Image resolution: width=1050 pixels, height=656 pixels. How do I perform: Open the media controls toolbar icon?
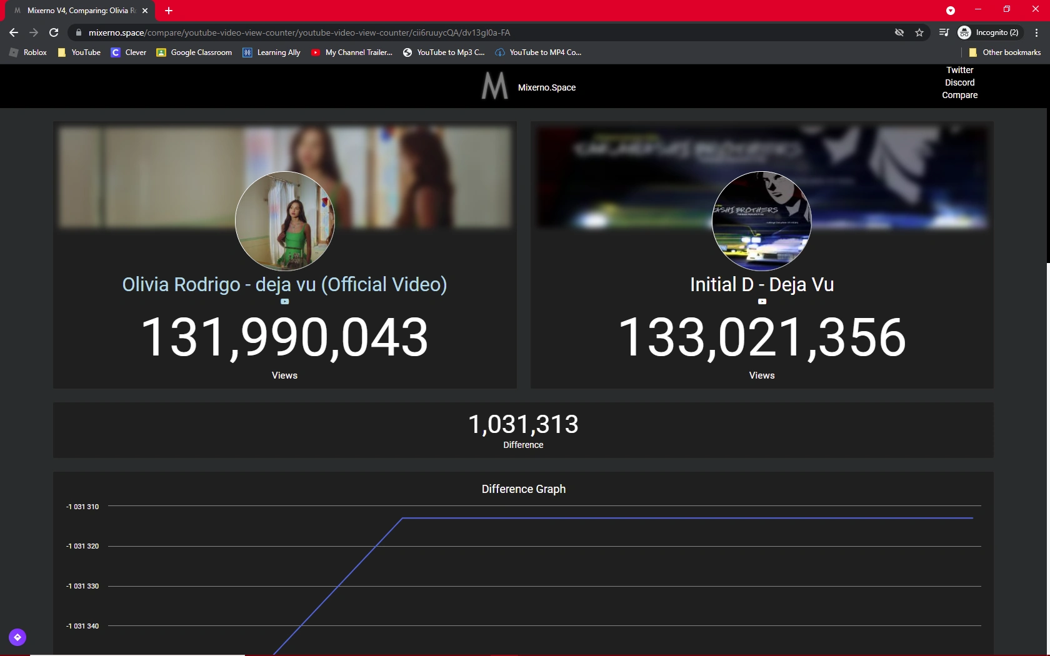click(x=943, y=32)
